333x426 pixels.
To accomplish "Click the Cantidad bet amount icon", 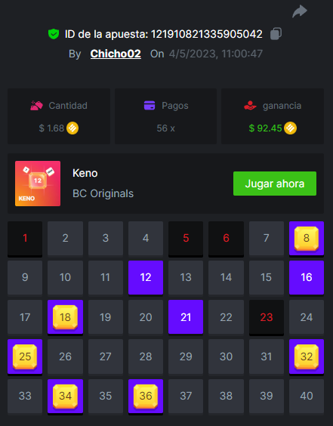I will pyautogui.click(x=37, y=106).
